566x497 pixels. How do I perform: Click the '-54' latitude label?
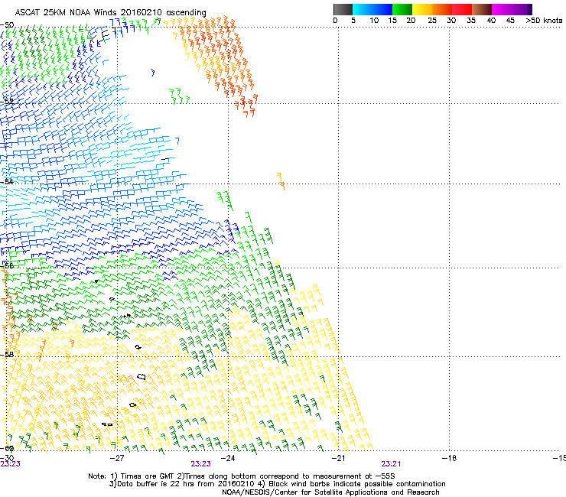pyautogui.click(x=7, y=181)
